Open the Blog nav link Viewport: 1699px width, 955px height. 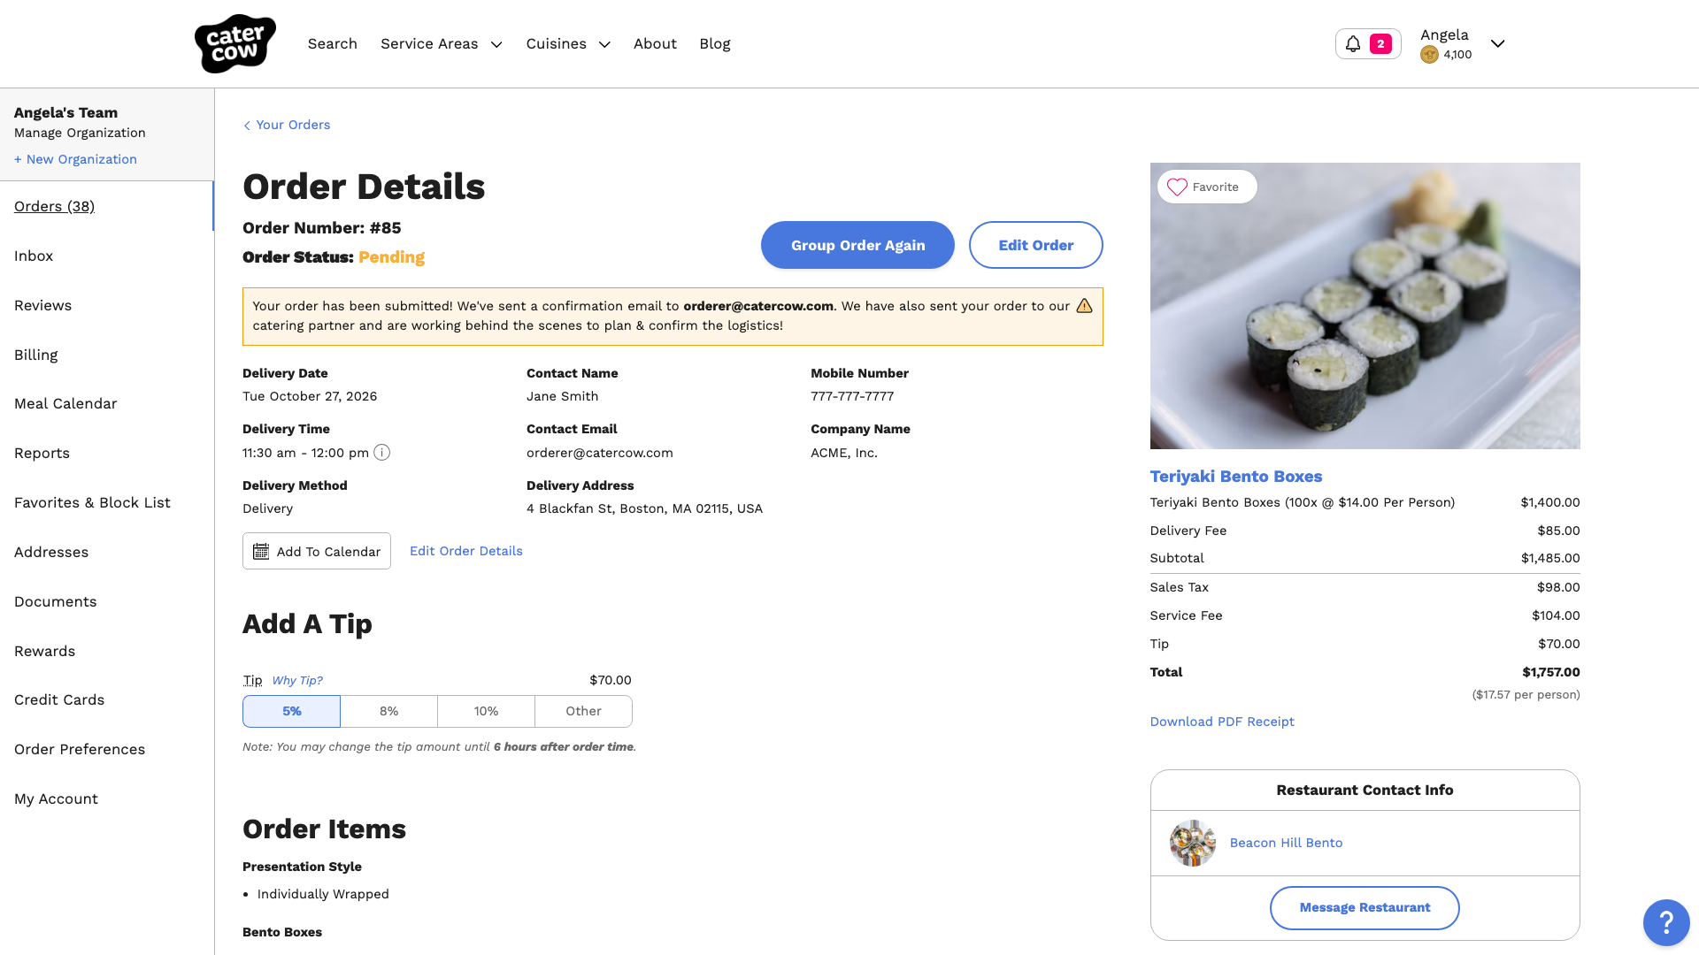click(x=714, y=43)
